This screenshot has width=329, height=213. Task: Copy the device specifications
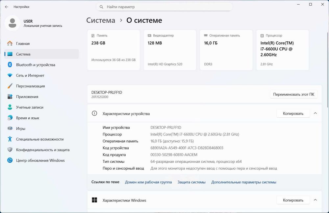293,113
